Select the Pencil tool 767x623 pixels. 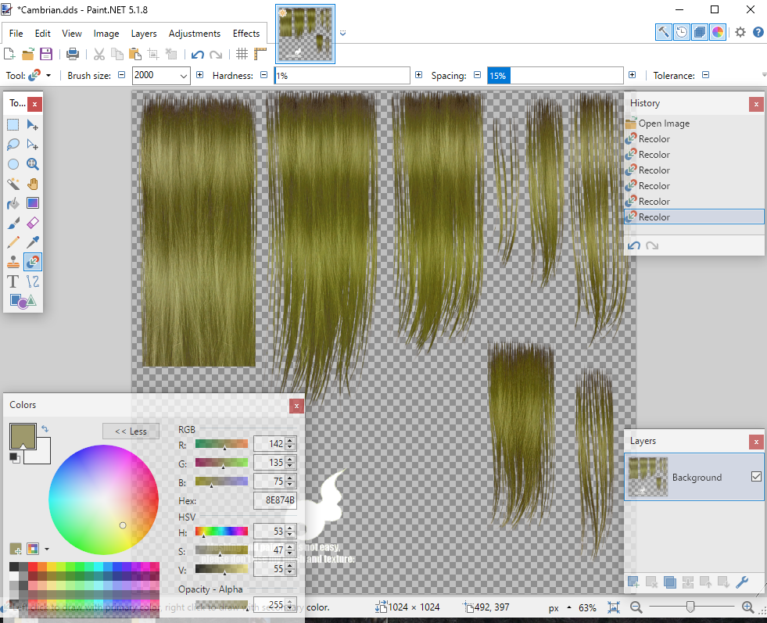point(13,242)
